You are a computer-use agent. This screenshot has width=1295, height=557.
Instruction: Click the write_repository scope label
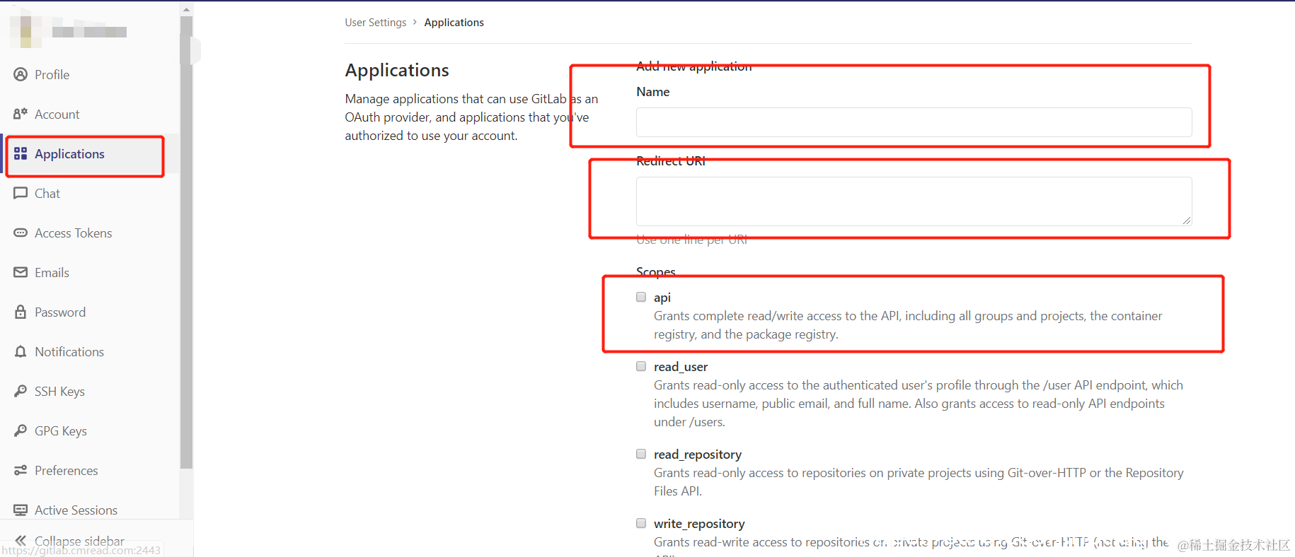(x=699, y=524)
